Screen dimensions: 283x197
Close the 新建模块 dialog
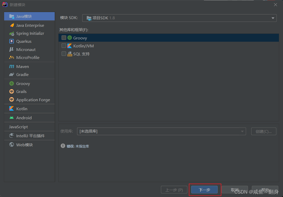coord(276,5)
